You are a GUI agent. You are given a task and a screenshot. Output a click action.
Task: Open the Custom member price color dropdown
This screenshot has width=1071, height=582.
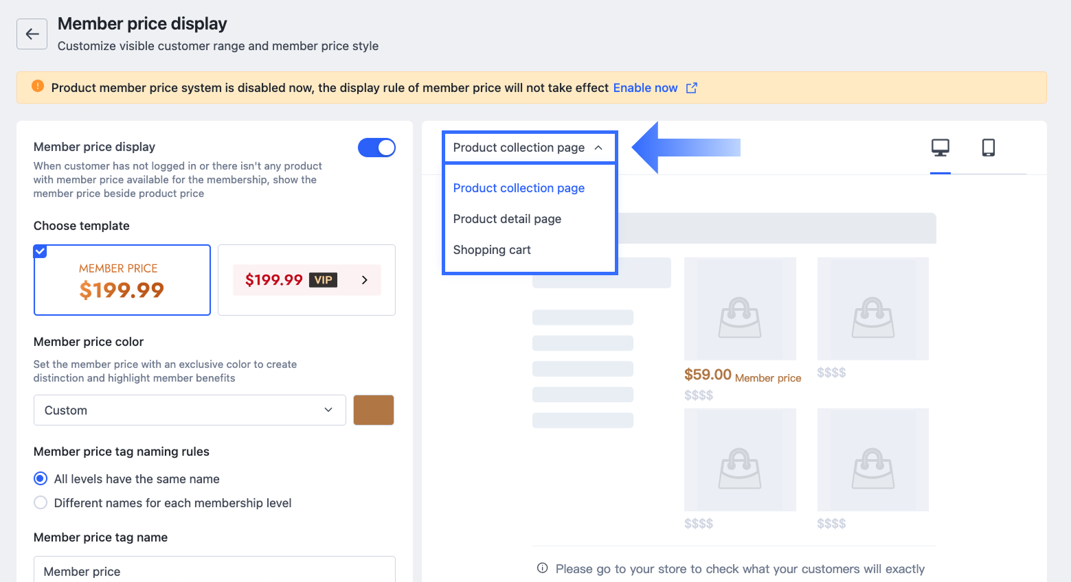tap(189, 410)
